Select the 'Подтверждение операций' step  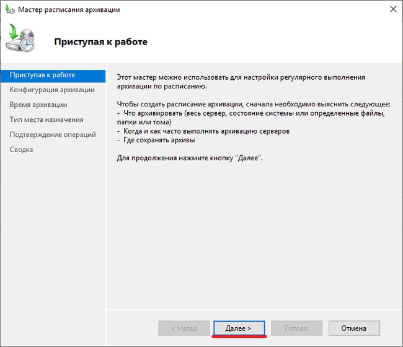53,134
